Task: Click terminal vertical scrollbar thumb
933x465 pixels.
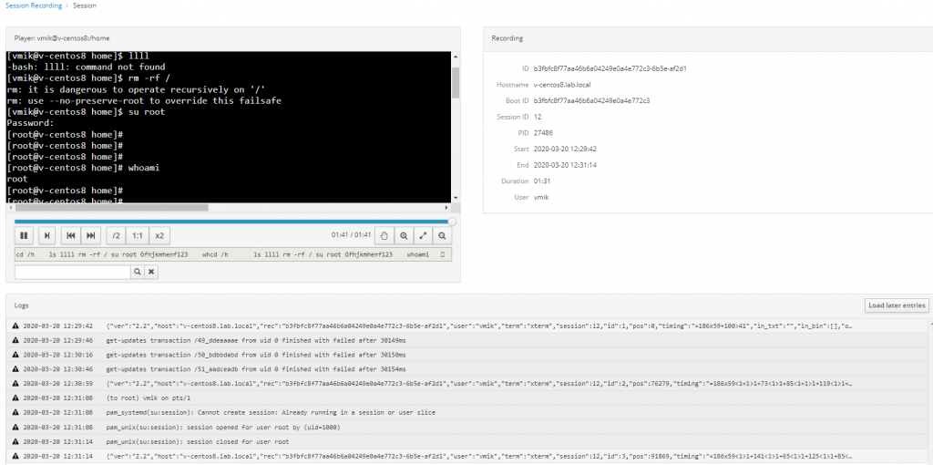Action: [x=456, y=82]
